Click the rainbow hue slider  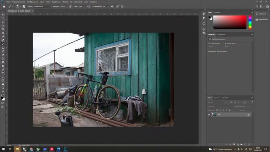250,22
